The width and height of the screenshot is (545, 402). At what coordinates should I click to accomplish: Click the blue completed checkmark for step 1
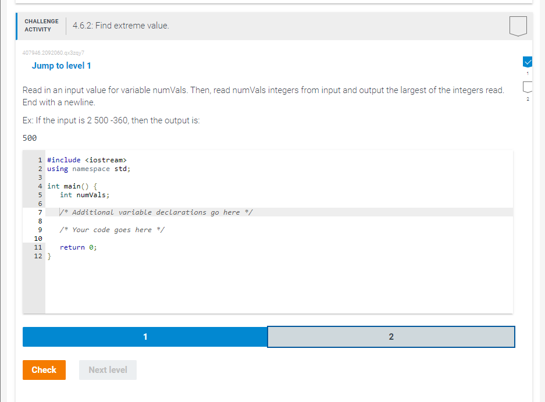(527, 61)
